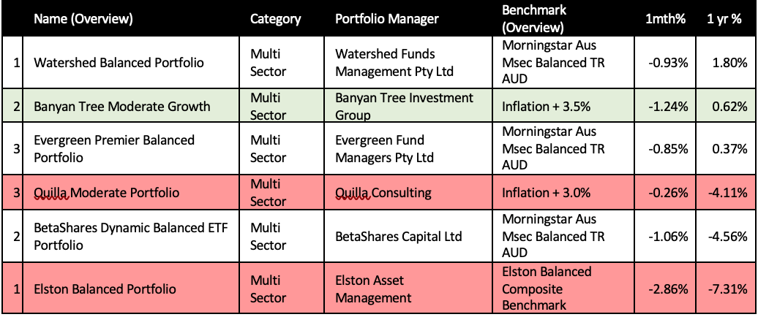Image resolution: width=758 pixels, height=317 pixels.
Task: Click the -7.31% one-year return value
Action: pos(729,289)
